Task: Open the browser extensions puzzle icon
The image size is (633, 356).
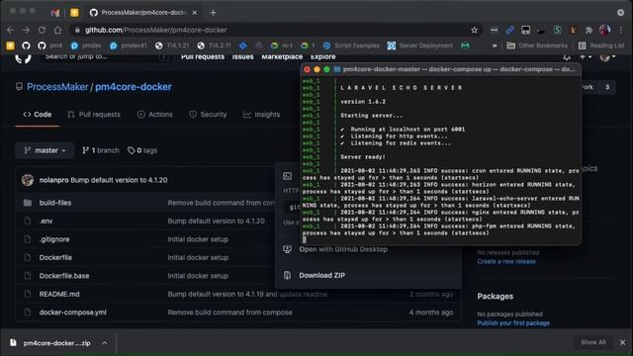Action: (x=588, y=30)
